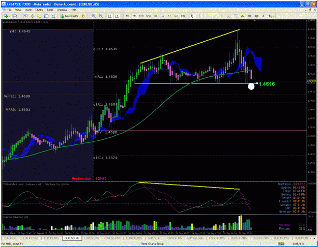The width and height of the screenshot is (318, 247).
Task: Open the Help menu
Action: [x=73, y=10]
